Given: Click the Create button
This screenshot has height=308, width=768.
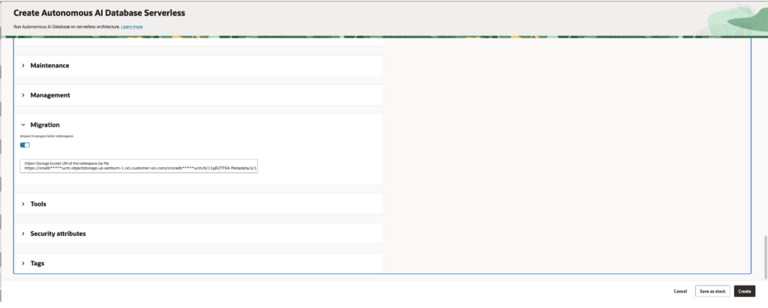Looking at the screenshot, I should 745,292.
